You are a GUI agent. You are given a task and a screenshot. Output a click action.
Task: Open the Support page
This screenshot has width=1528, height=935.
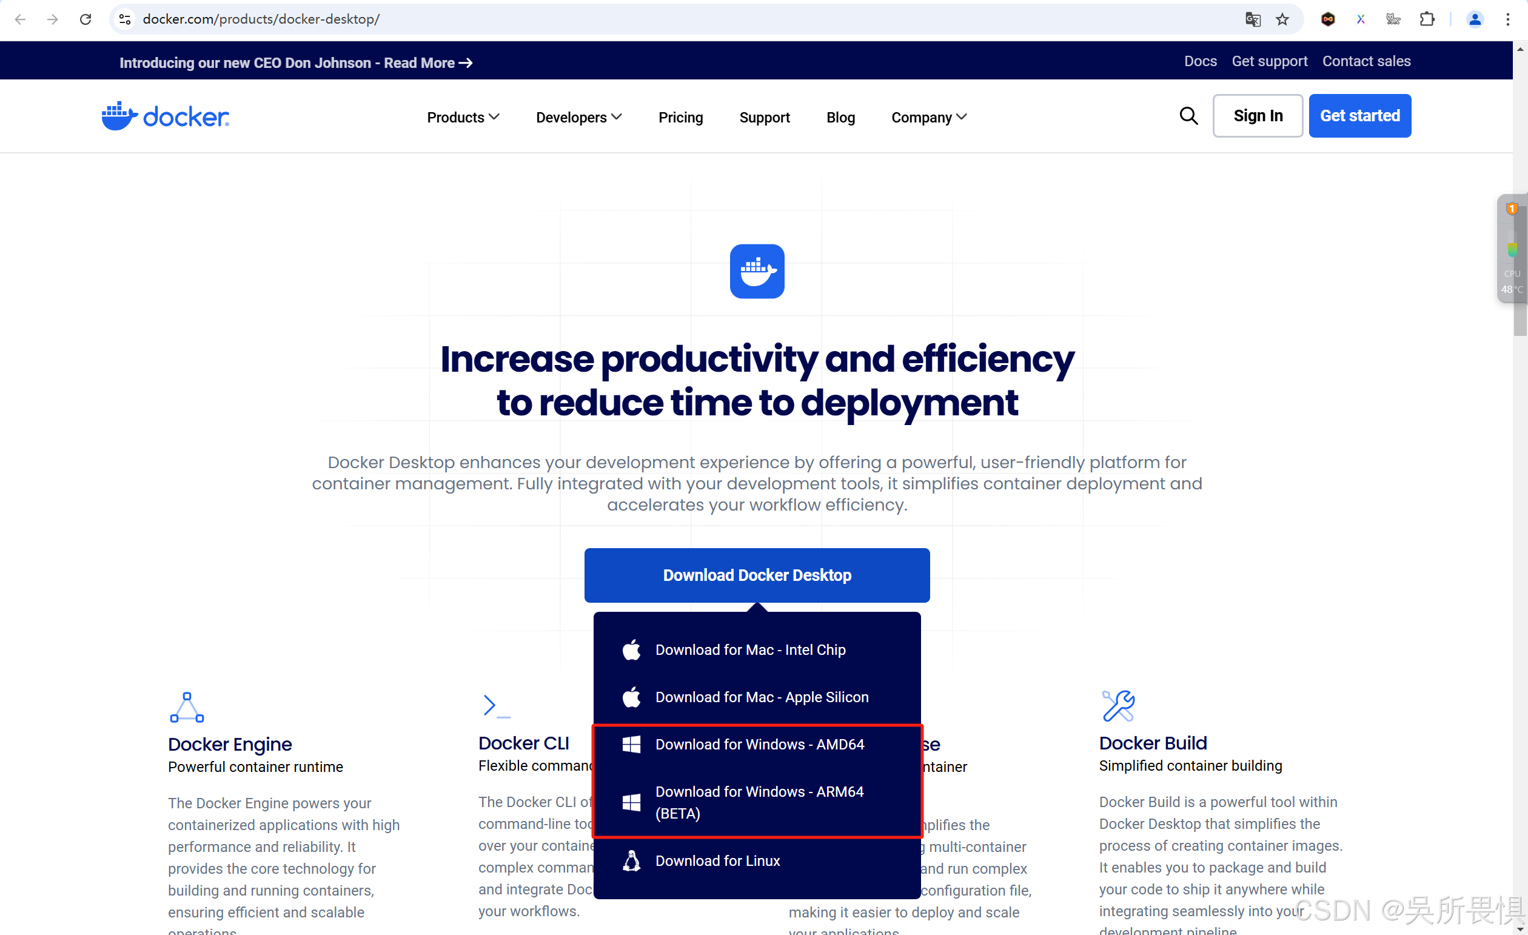[764, 117]
